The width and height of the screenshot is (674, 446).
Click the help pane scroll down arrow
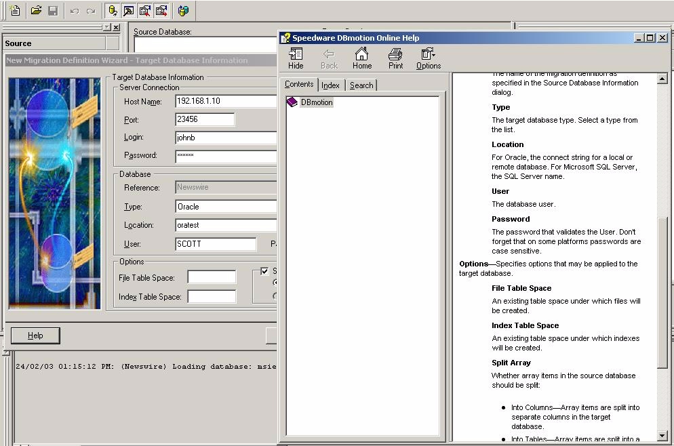(662, 436)
